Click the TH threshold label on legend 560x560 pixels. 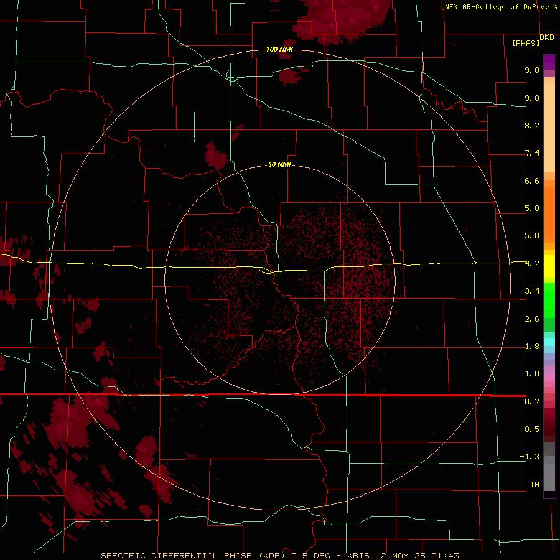(534, 484)
